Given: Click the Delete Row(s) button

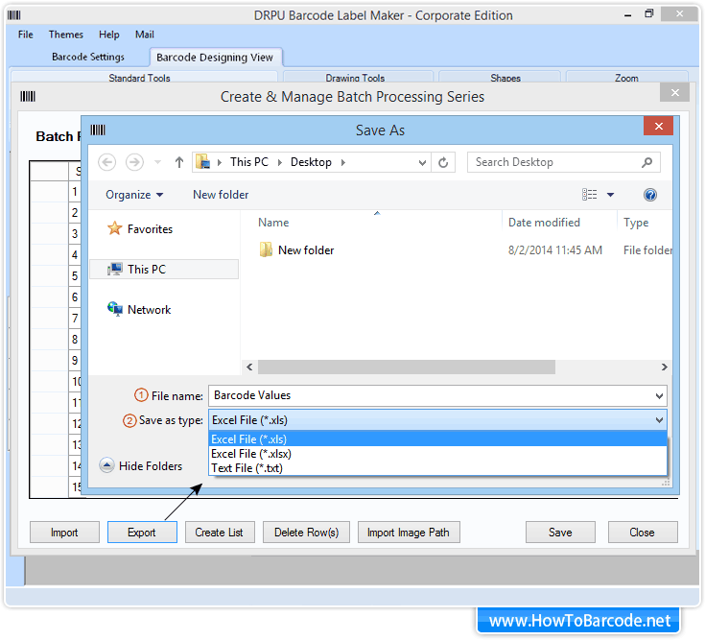Looking at the screenshot, I should pyautogui.click(x=306, y=533).
